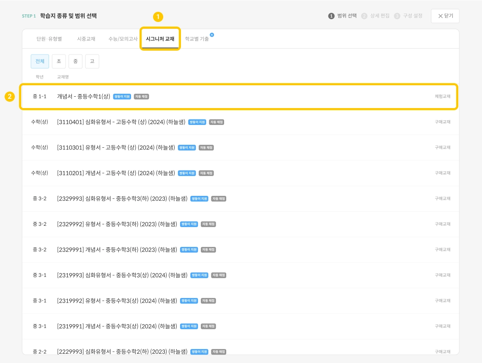Screen dimensions: 482x363
Task: Click 쌍둥이 지원 badge on [3110201] row
Action: coord(187,173)
